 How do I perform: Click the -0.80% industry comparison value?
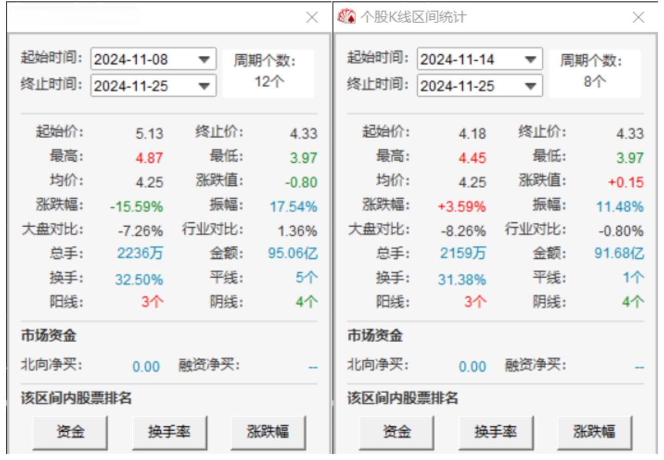pyautogui.click(x=621, y=231)
